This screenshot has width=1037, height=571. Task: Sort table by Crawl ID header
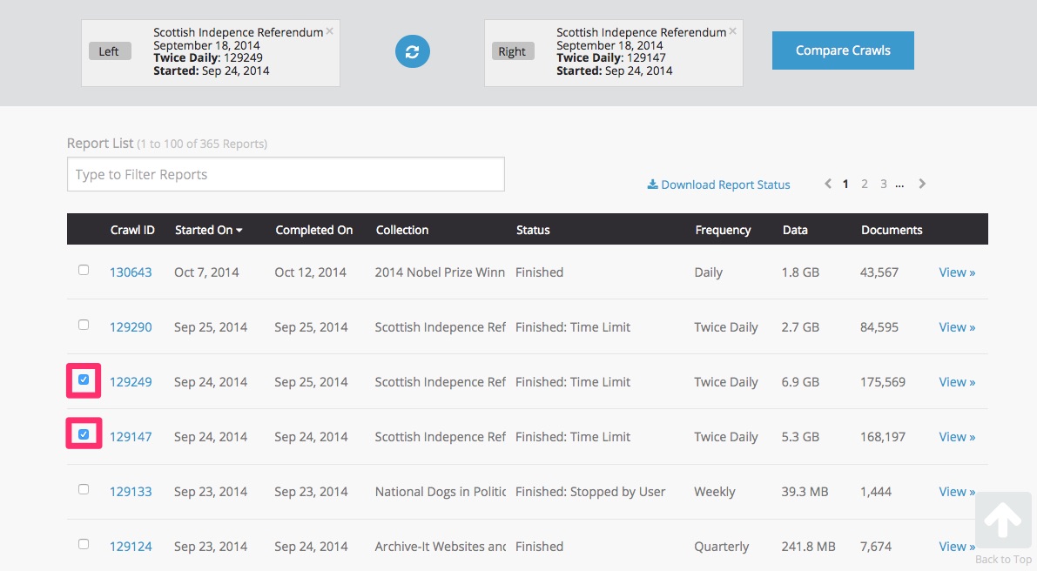[132, 230]
